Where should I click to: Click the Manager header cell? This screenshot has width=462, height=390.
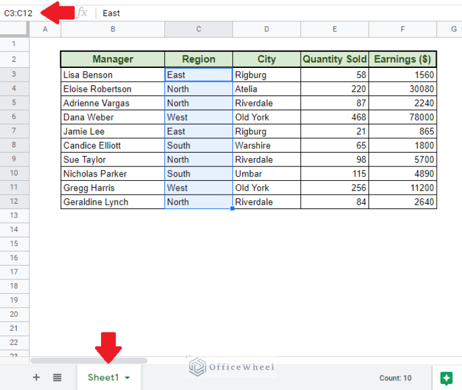coord(113,59)
